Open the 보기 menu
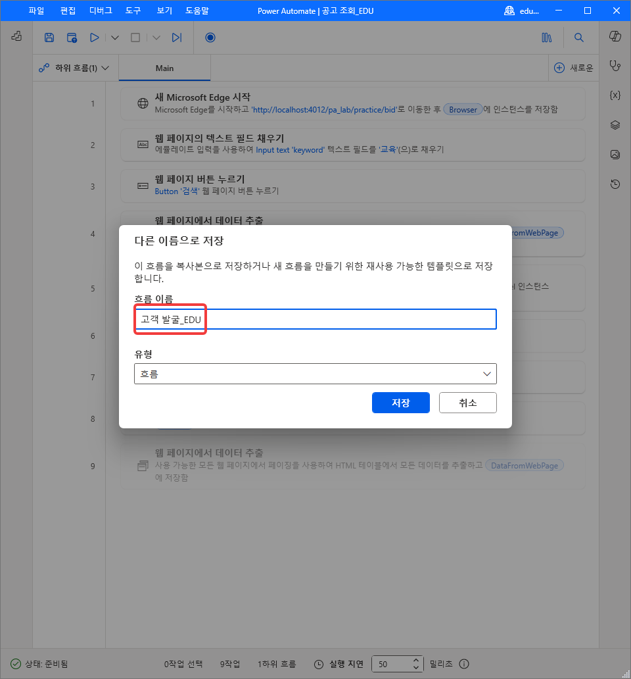 (x=164, y=11)
